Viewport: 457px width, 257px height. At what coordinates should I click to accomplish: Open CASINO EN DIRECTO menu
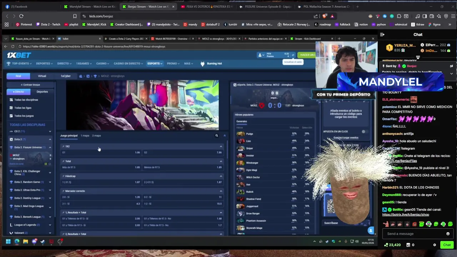128,64
